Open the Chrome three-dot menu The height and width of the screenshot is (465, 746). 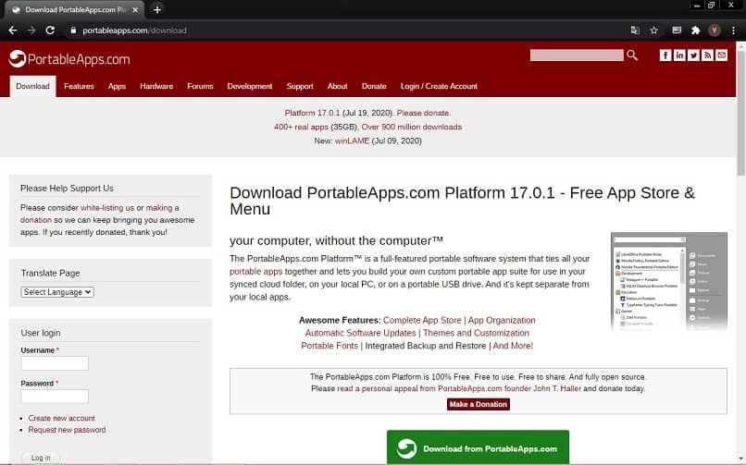733,31
